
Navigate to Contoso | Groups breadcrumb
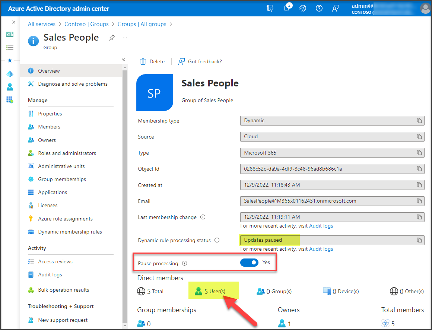click(x=86, y=24)
